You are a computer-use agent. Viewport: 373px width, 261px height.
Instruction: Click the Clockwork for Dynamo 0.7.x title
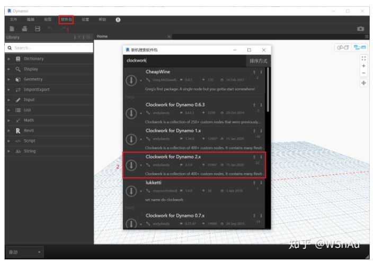point(175,215)
